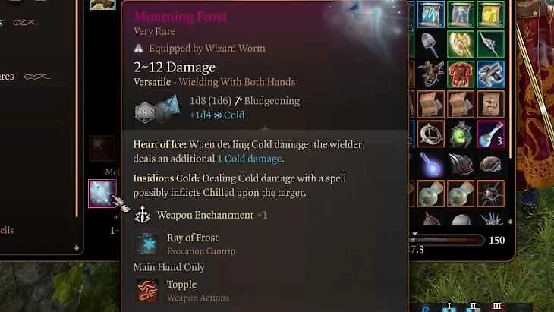Switch to hotbar tab III

pos(496,306)
